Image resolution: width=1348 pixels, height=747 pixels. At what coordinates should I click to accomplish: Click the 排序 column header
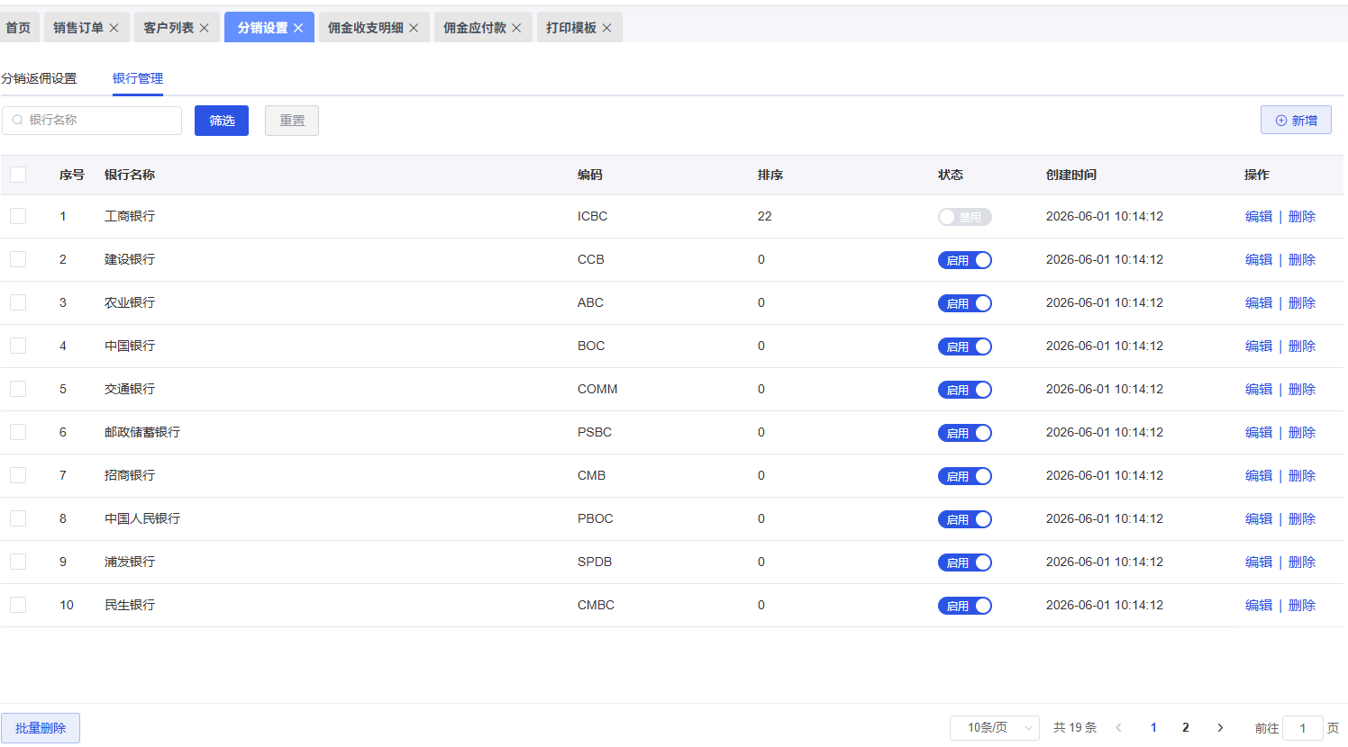[770, 175]
